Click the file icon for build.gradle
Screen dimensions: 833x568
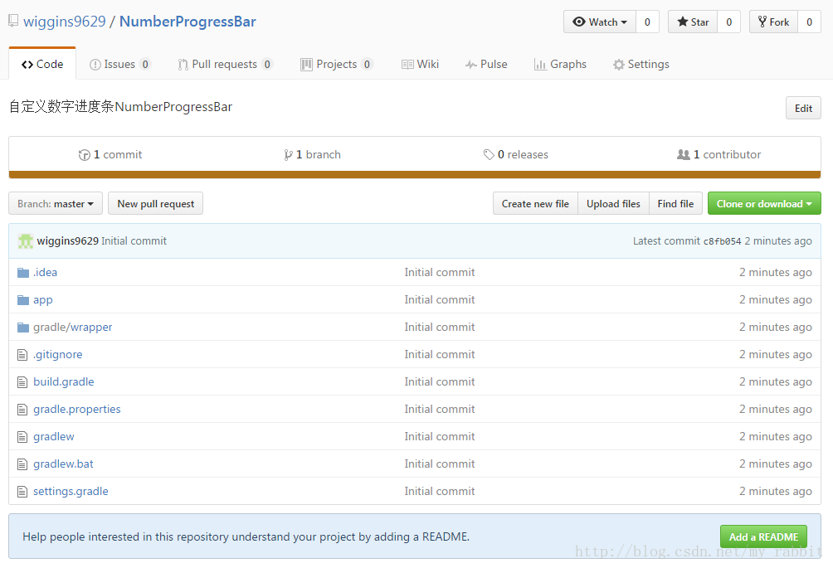(22, 382)
